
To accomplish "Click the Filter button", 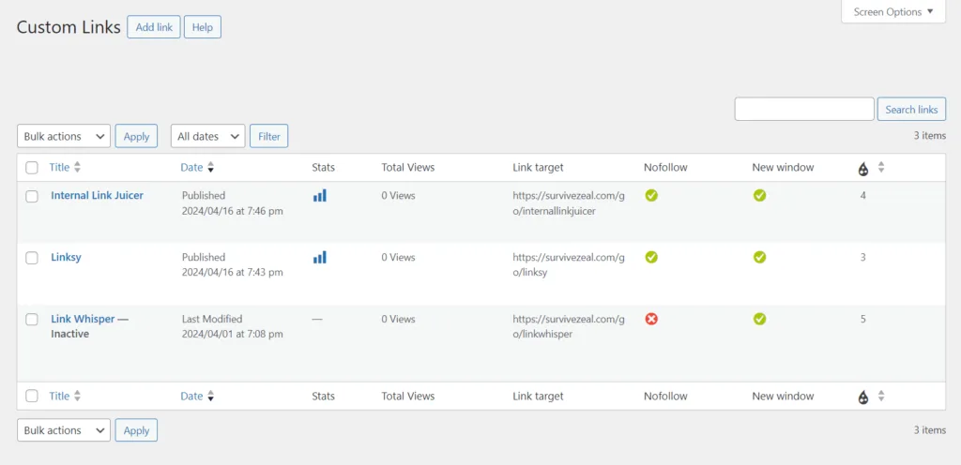I will pos(269,136).
